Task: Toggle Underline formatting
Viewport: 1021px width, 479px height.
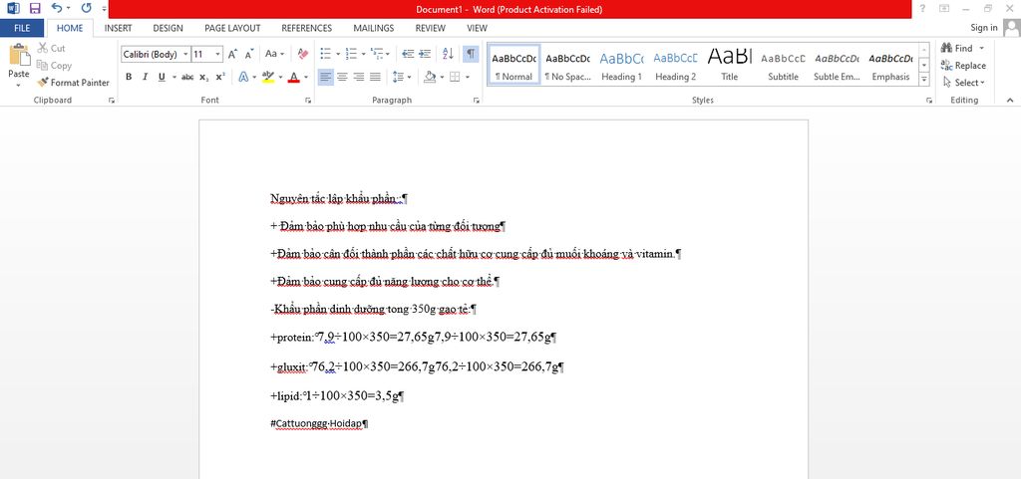Action: 162,77
